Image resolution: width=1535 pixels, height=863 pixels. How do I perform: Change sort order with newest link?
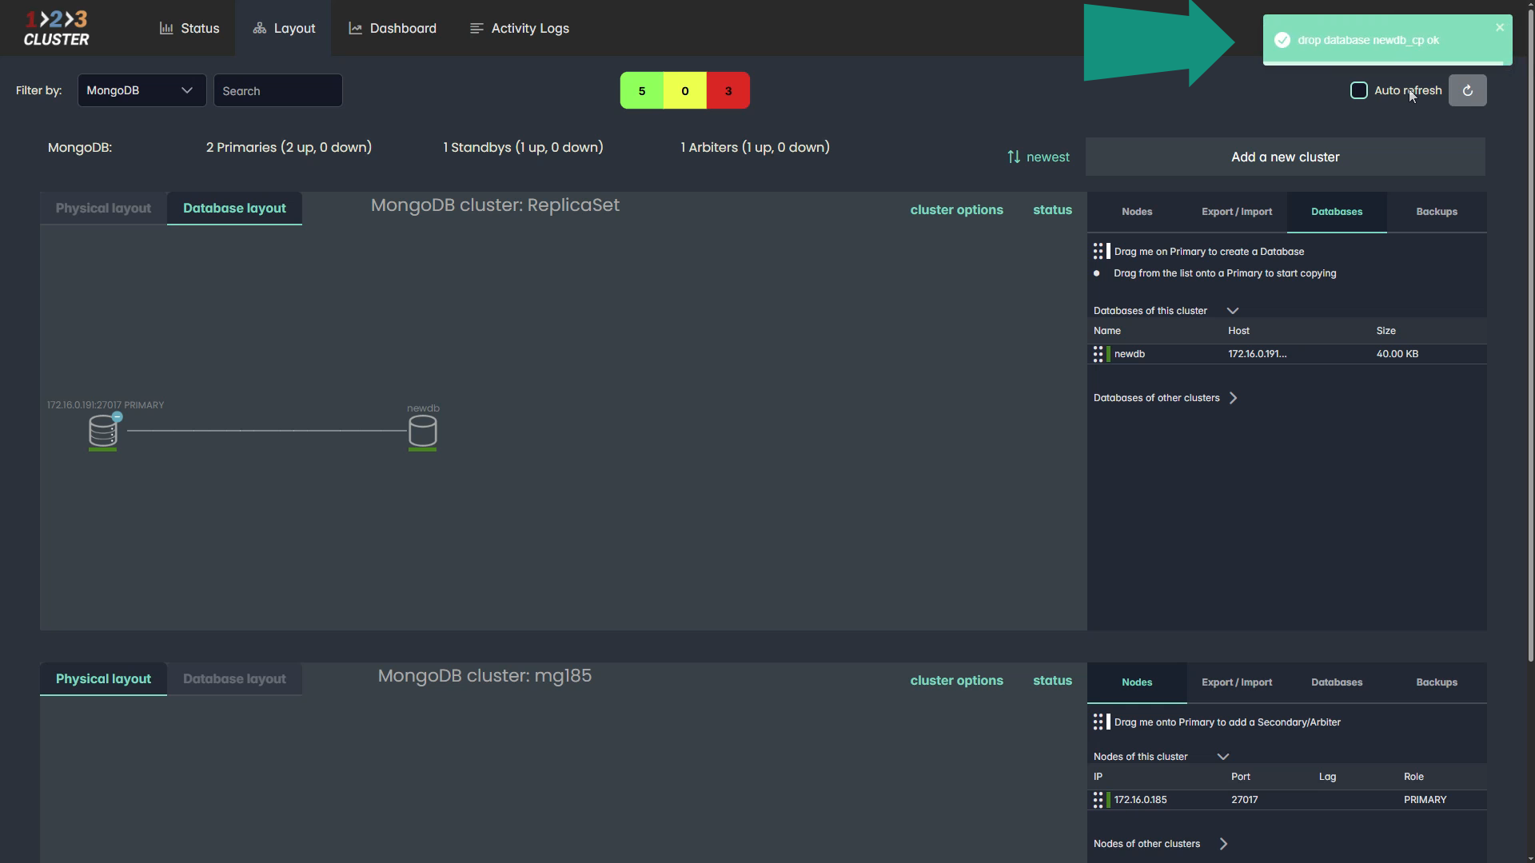tap(1047, 157)
